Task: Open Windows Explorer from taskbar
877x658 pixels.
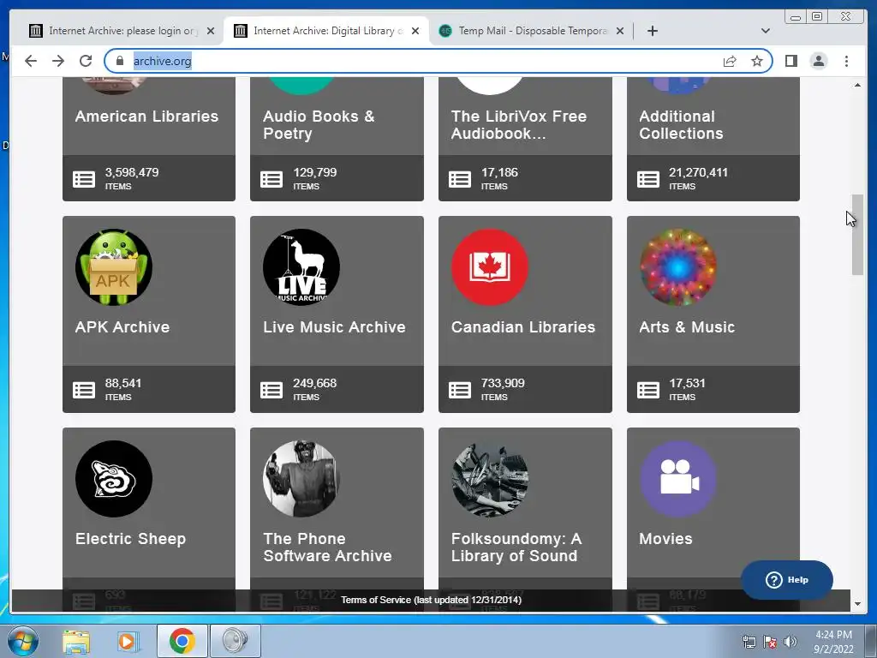Action: click(x=76, y=641)
